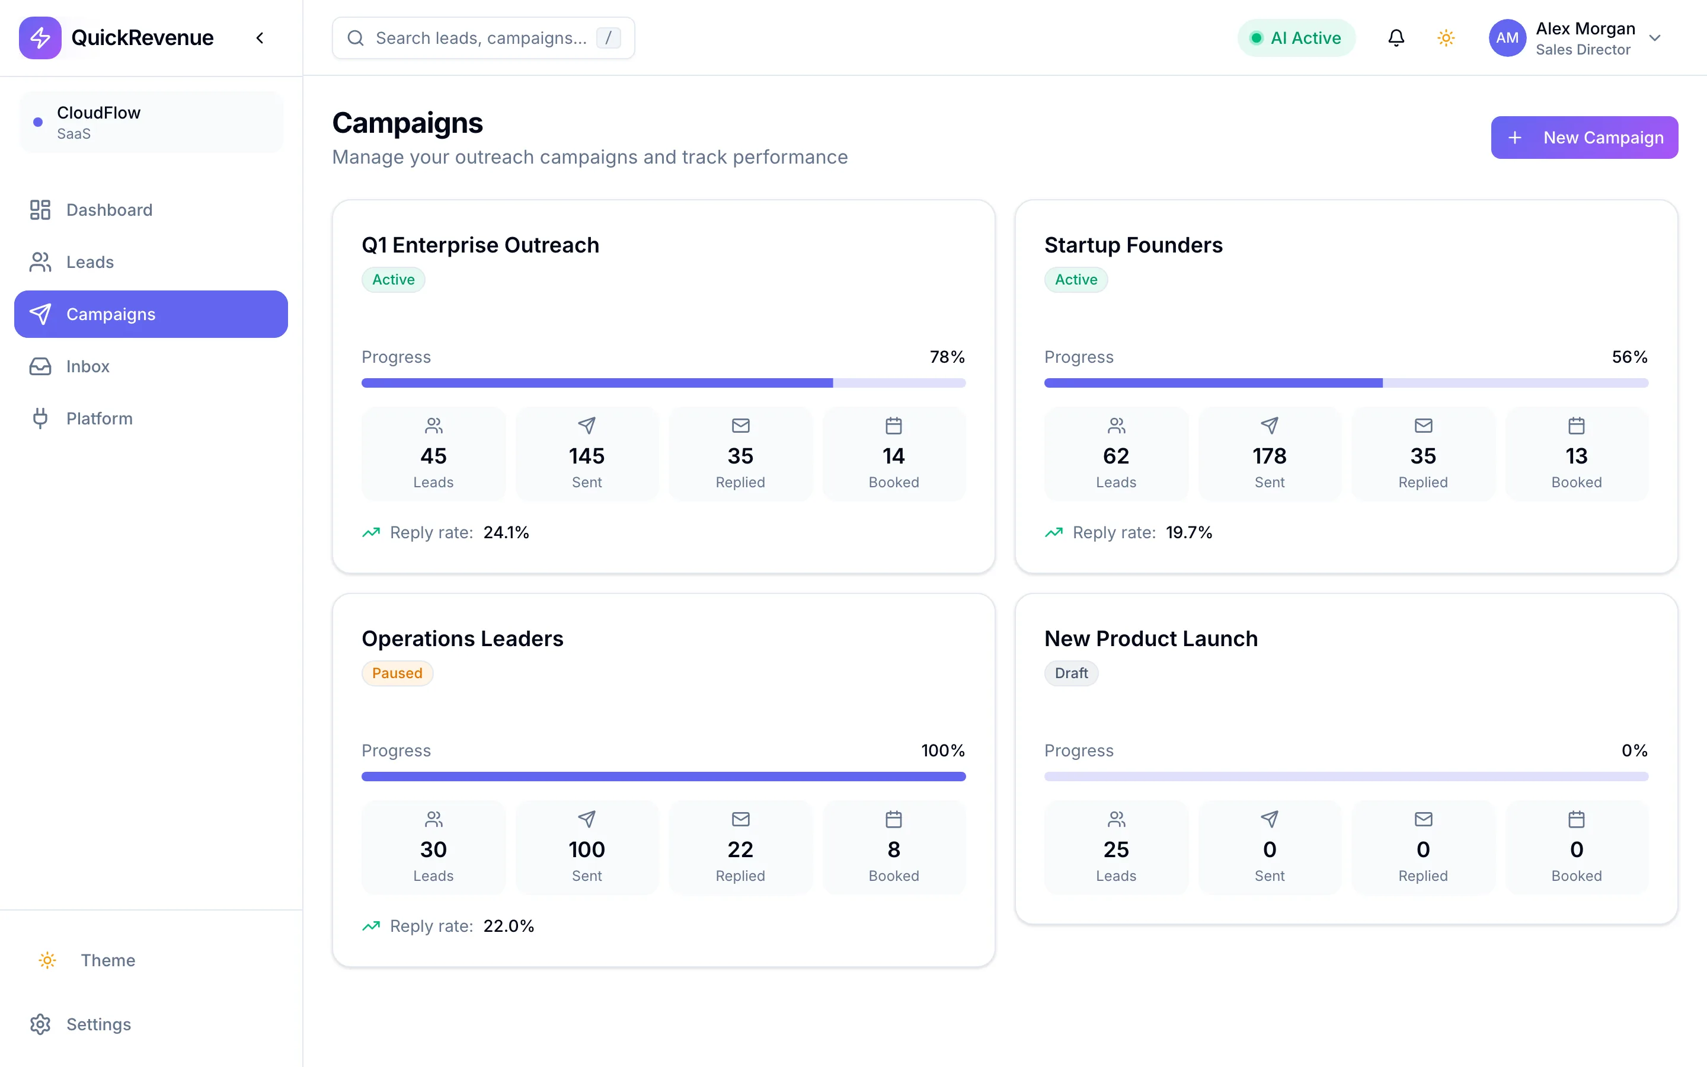This screenshot has width=1707, height=1067.
Task: Click the Sent paper-plane icon in Q1 Enterprise
Action: click(x=587, y=426)
